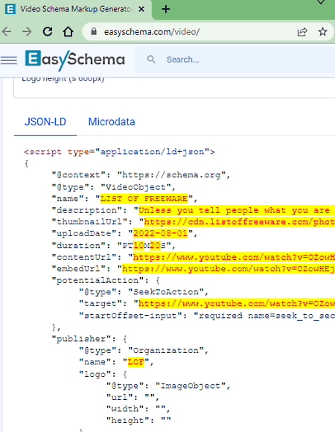Image resolution: width=335 pixels, height=432 pixels.
Task: View site info via the padlock icon
Action: [94, 32]
